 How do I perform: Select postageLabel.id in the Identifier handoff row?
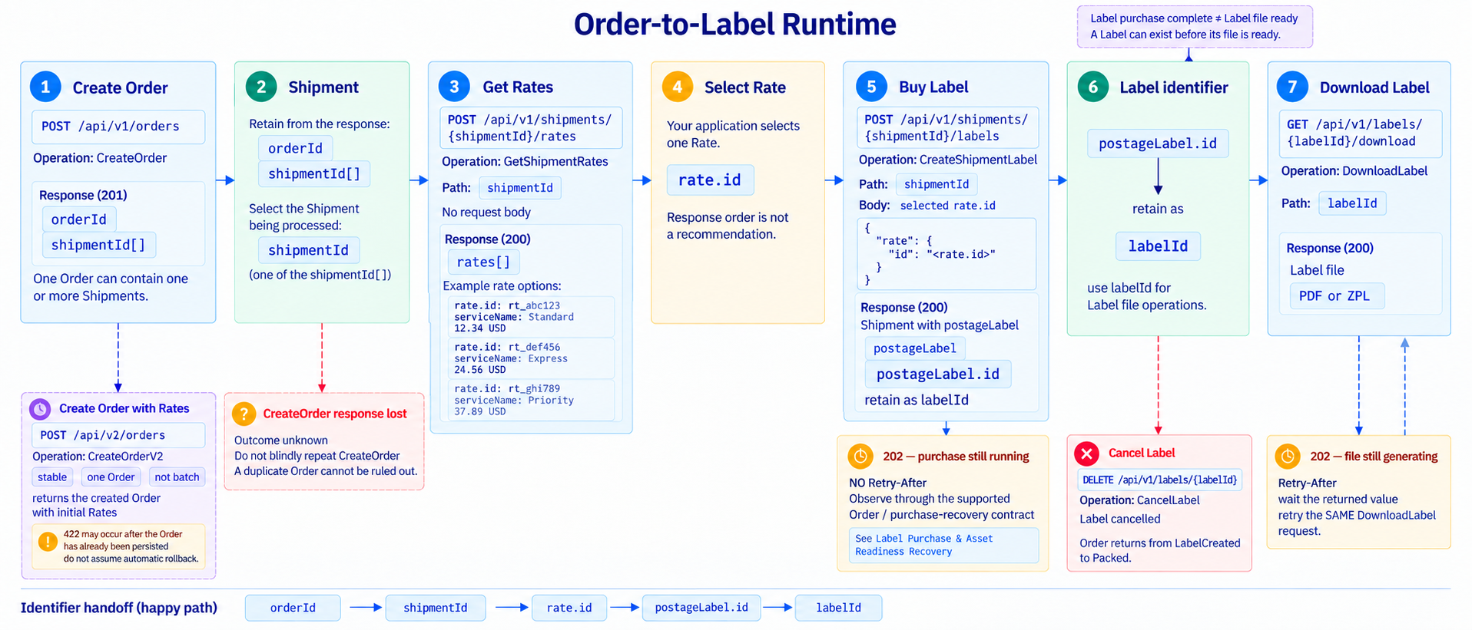(x=701, y=608)
